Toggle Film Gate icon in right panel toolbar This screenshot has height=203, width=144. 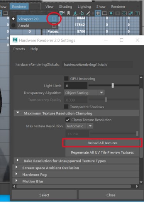[104, 13]
